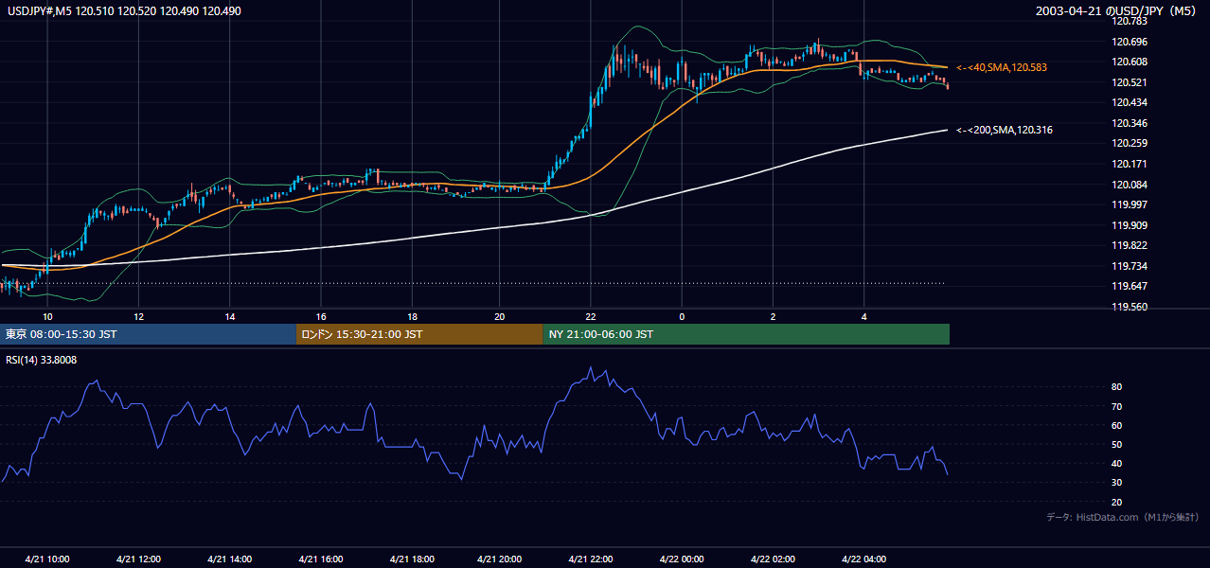Click price axis value 119.560

[x=1130, y=307]
